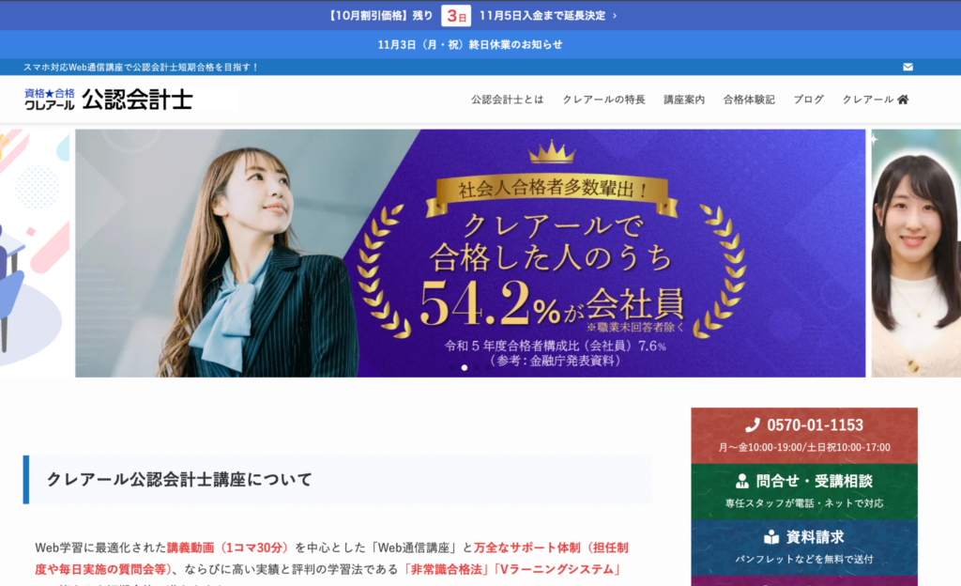Open クレアールの特長 menu item

pyautogui.click(x=603, y=100)
